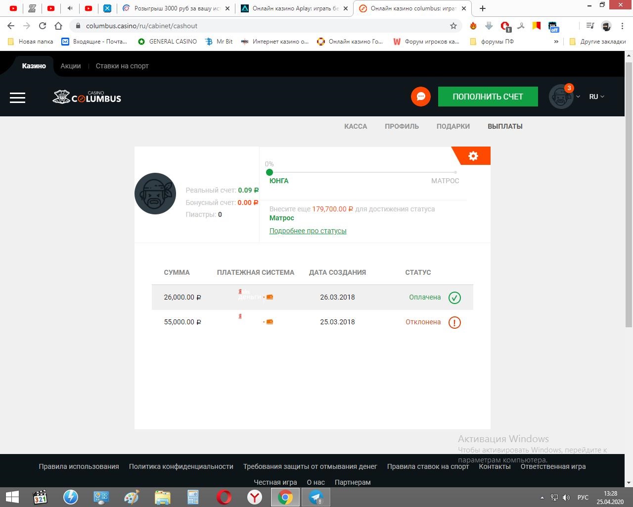This screenshot has height=507, width=633.
Task: Open the Подробнее про статусы link
Action: coord(308,231)
